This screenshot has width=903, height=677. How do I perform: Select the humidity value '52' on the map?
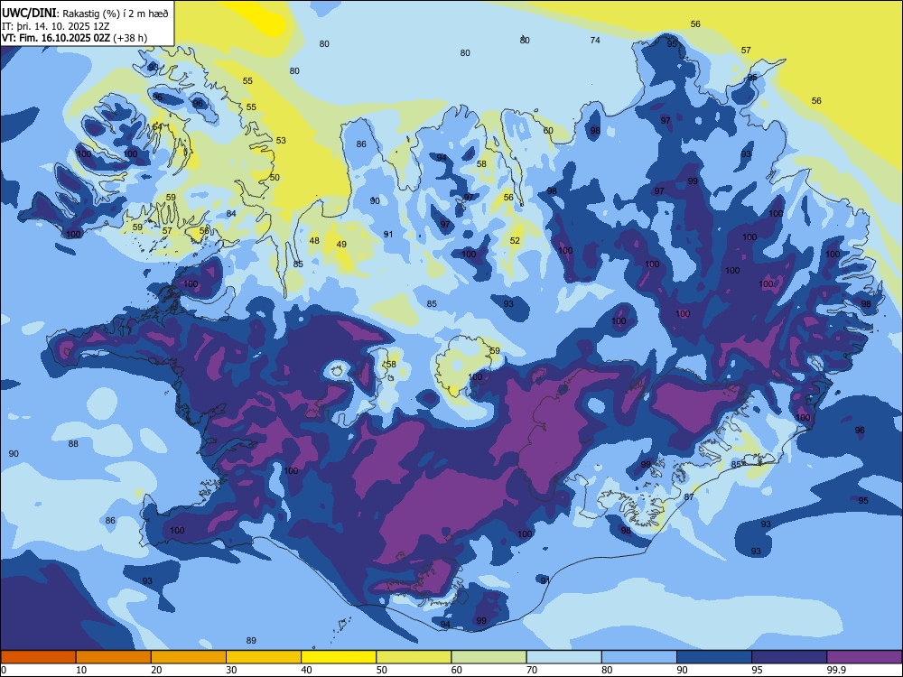(x=515, y=241)
